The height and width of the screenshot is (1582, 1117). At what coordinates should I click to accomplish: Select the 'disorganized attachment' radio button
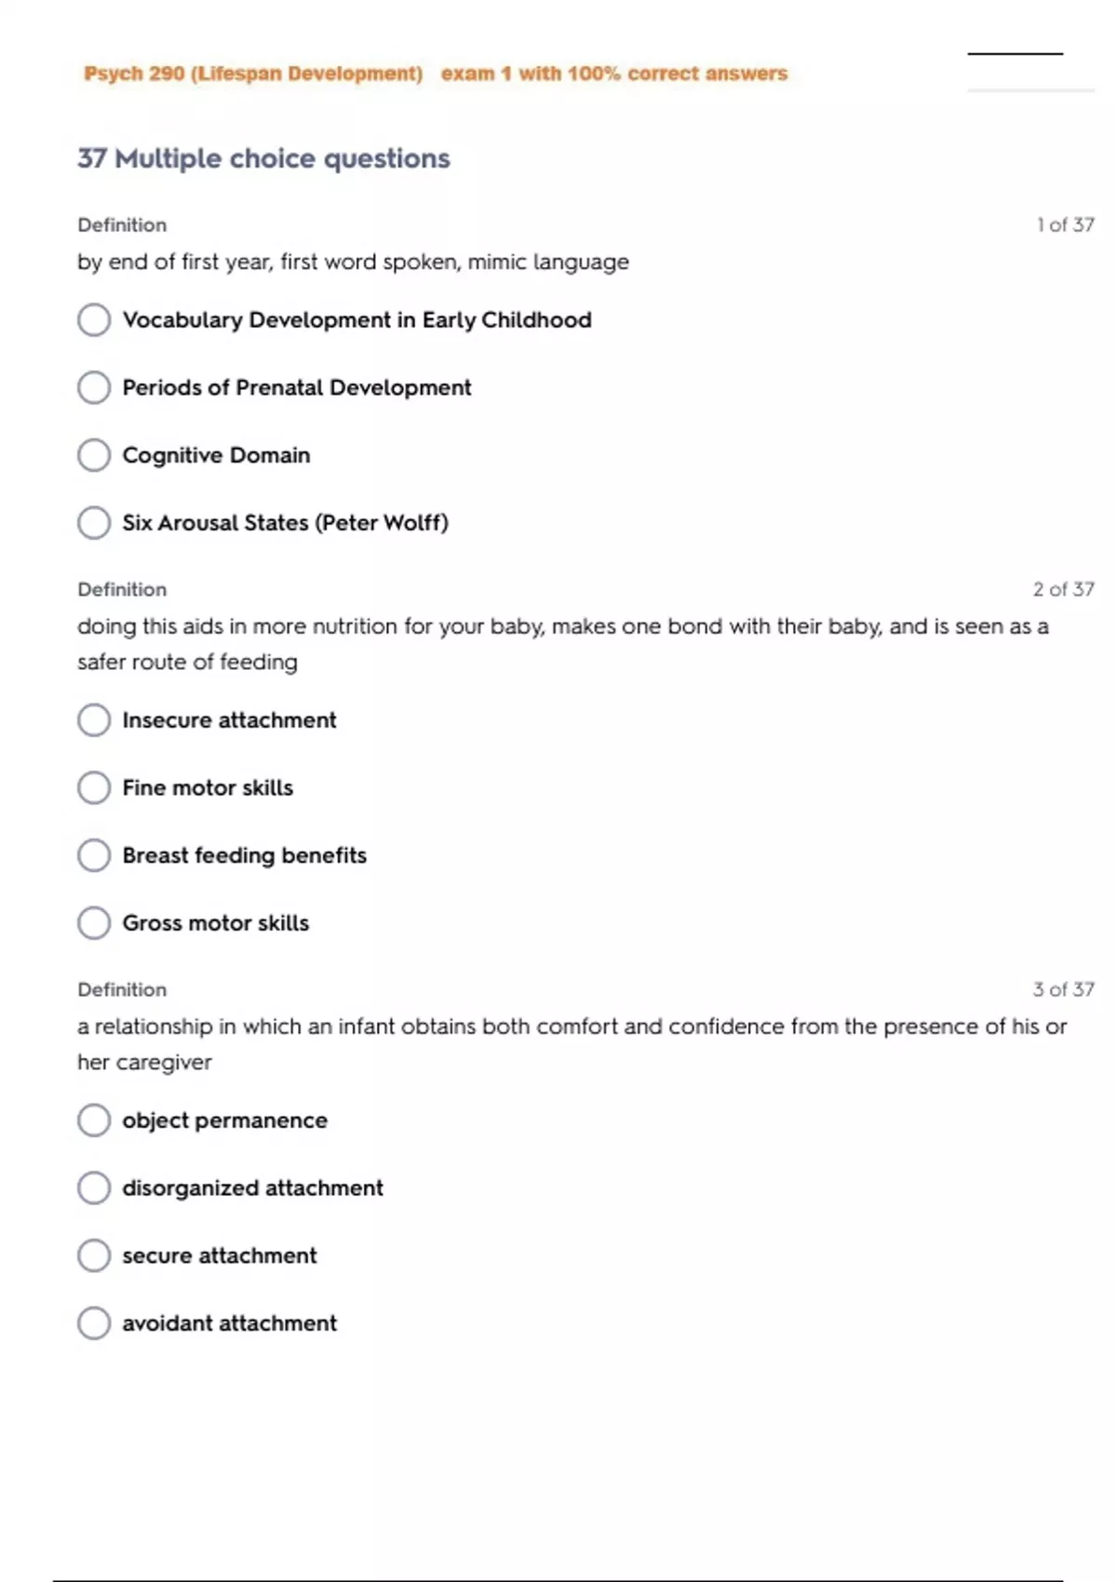click(94, 1188)
